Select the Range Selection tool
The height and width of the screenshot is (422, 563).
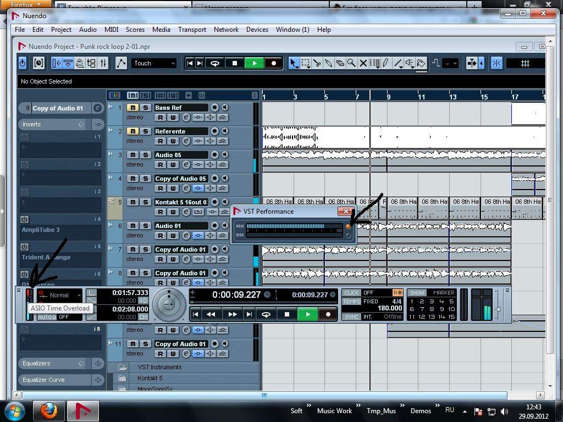306,63
